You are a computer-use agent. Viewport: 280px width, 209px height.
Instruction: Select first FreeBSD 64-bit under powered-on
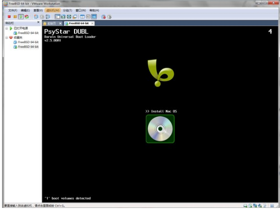coord(26,33)
